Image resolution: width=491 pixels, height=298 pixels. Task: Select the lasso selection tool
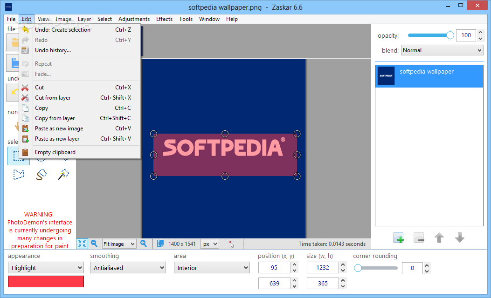click(x=41, y=174)
